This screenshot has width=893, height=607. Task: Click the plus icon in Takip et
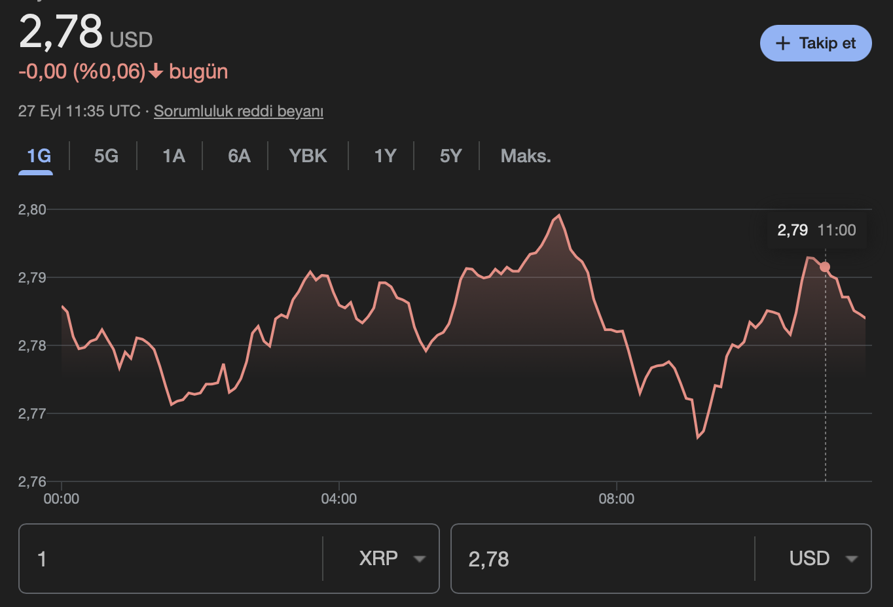782,43
